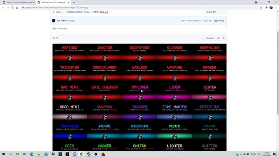Open Google Chrome from the taskbar
This screenshot has width=279, height=157.
pos(82,154)
